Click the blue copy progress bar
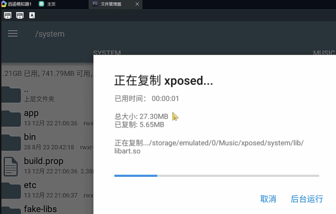Screen dimensions: 336x214 (x=217, y=176)
